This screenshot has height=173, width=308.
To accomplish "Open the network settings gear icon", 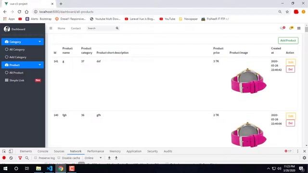I will [x=304, y=158].
